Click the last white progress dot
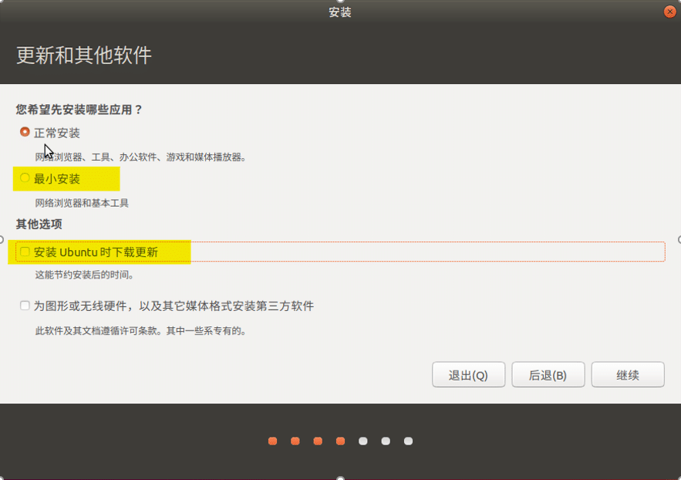The image size is (681, 480). coord(409,441)
